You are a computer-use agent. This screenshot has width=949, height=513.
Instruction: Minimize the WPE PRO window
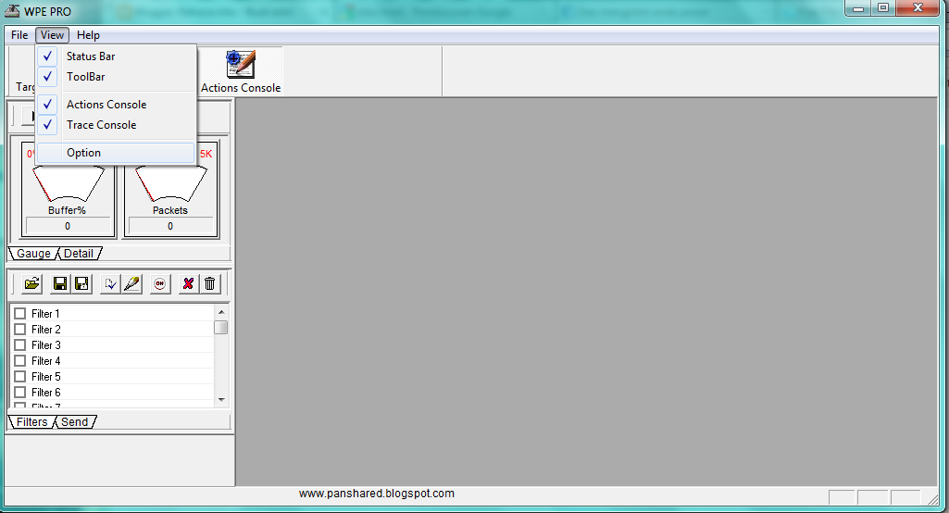coord(858,8)
